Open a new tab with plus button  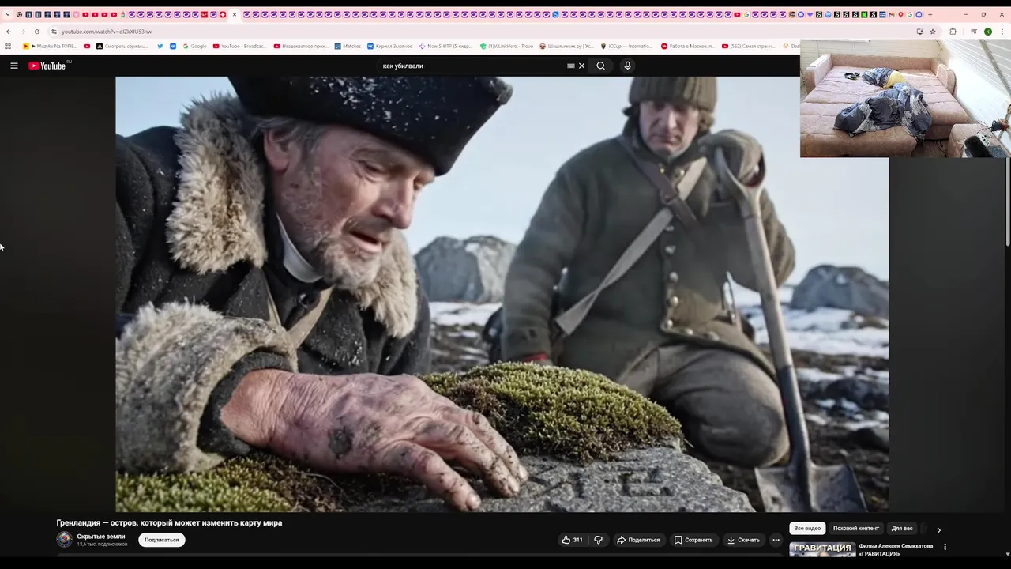pyautogui.click(x=930, y=14)
